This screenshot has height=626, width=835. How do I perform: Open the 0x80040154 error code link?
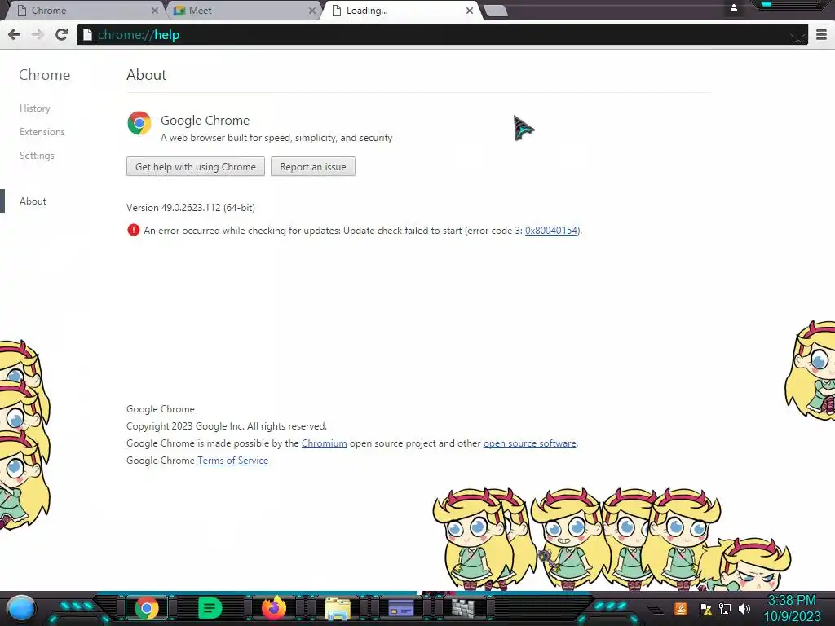point(551,231)
